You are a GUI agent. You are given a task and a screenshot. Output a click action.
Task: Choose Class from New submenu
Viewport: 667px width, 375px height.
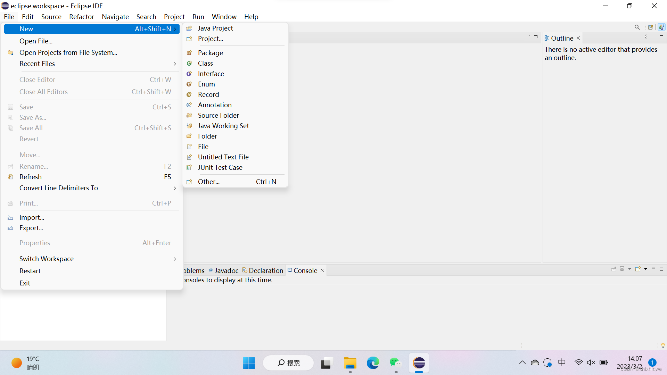(205, 64)
